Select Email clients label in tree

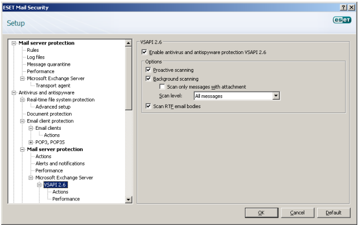(48, 128)
